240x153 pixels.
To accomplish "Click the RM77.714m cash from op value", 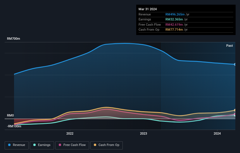I will [174, 30].
